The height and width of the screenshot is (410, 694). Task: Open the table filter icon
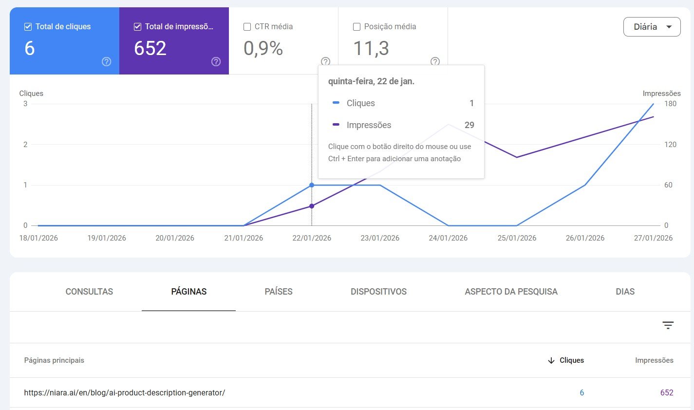[668, 325]
